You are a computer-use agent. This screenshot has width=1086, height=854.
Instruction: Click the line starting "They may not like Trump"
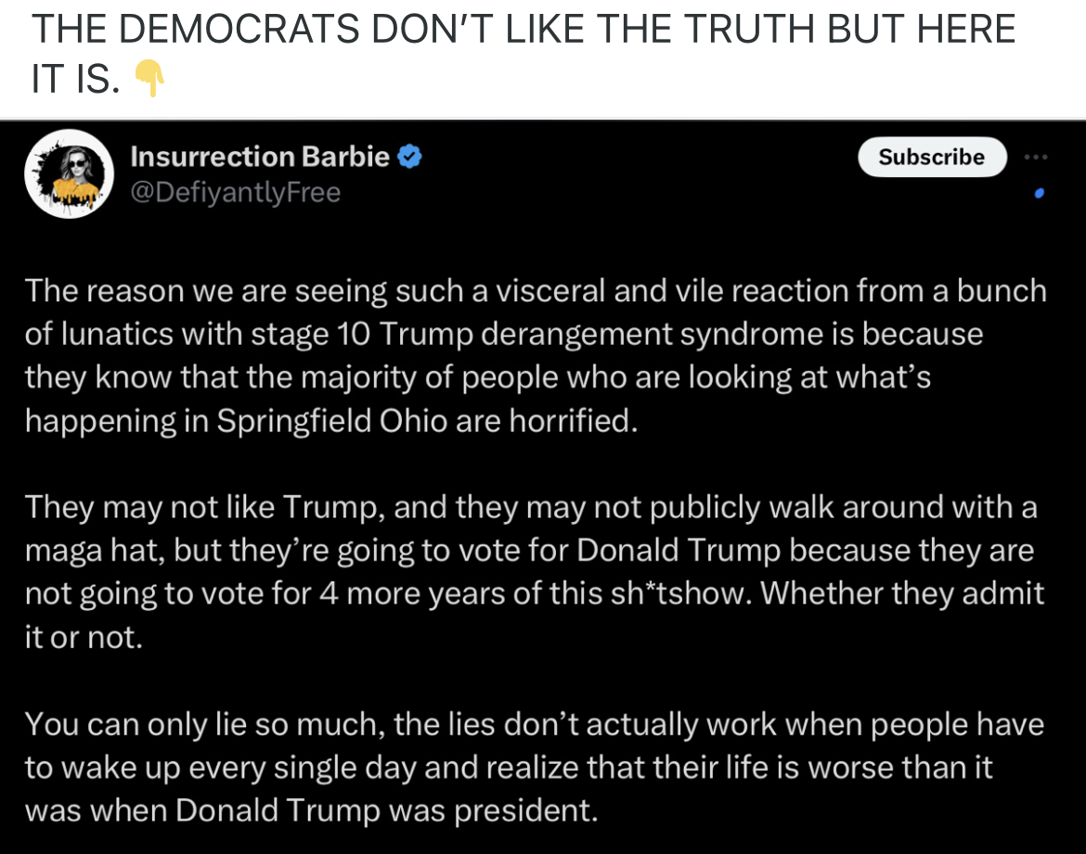click(x=530, y=507)
